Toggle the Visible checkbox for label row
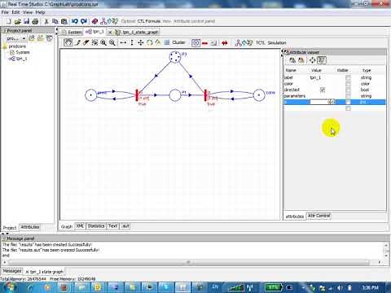 coord(348,77)
